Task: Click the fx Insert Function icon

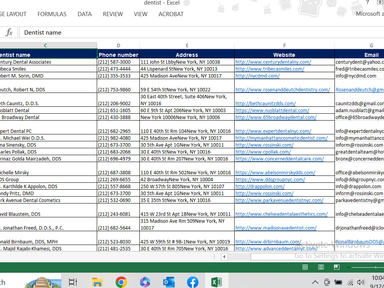Action: [x=9, y=32]
